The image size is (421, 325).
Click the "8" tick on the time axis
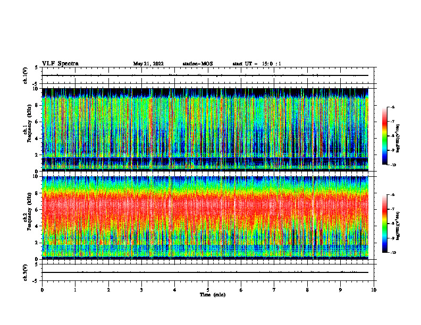click(x=307, y=290)
